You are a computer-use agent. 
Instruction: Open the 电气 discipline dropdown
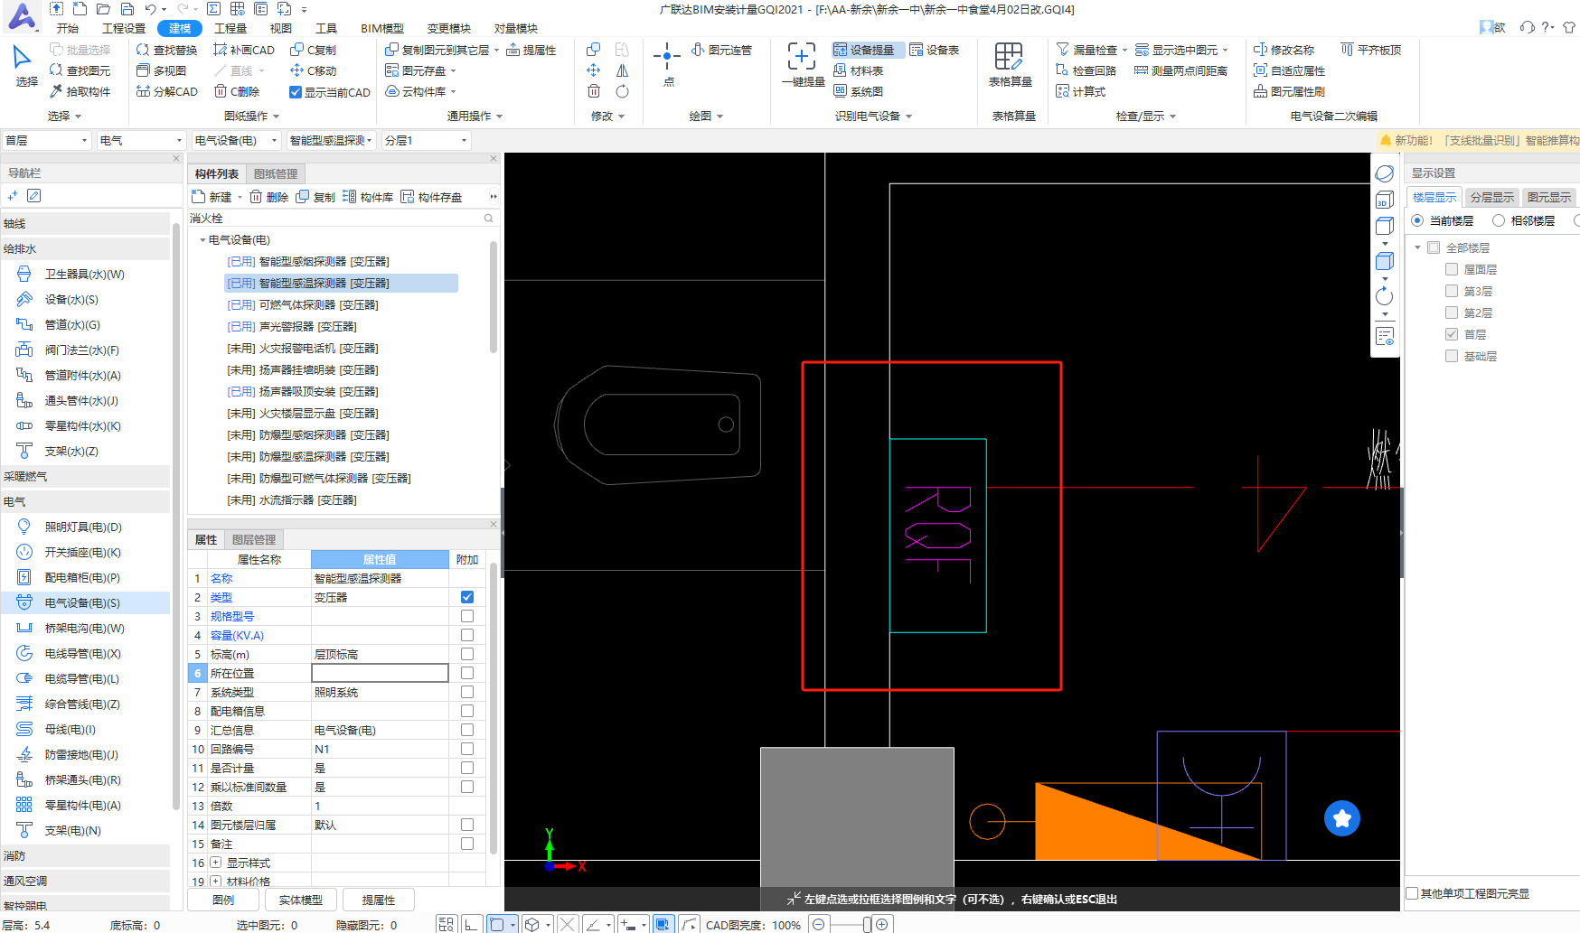[141, 140]
